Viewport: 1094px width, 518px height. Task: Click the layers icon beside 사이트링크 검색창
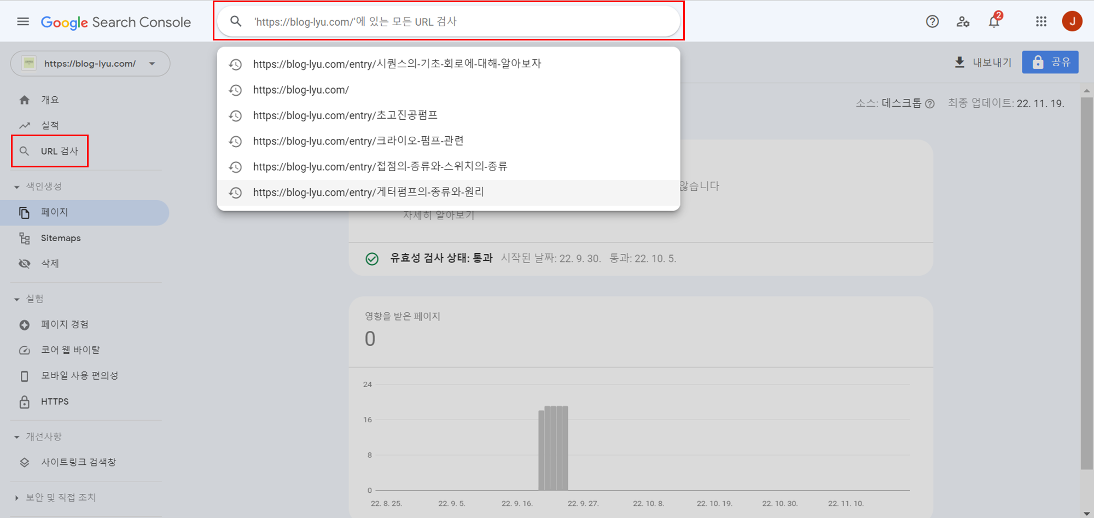(x=25, y=462)
